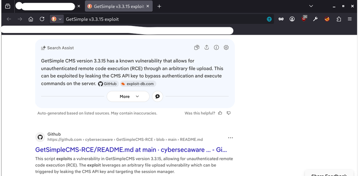This screenshot has height=176, width=358.
Task: Give thumbs down for Search Assist
Action: [x=229, y=113]
